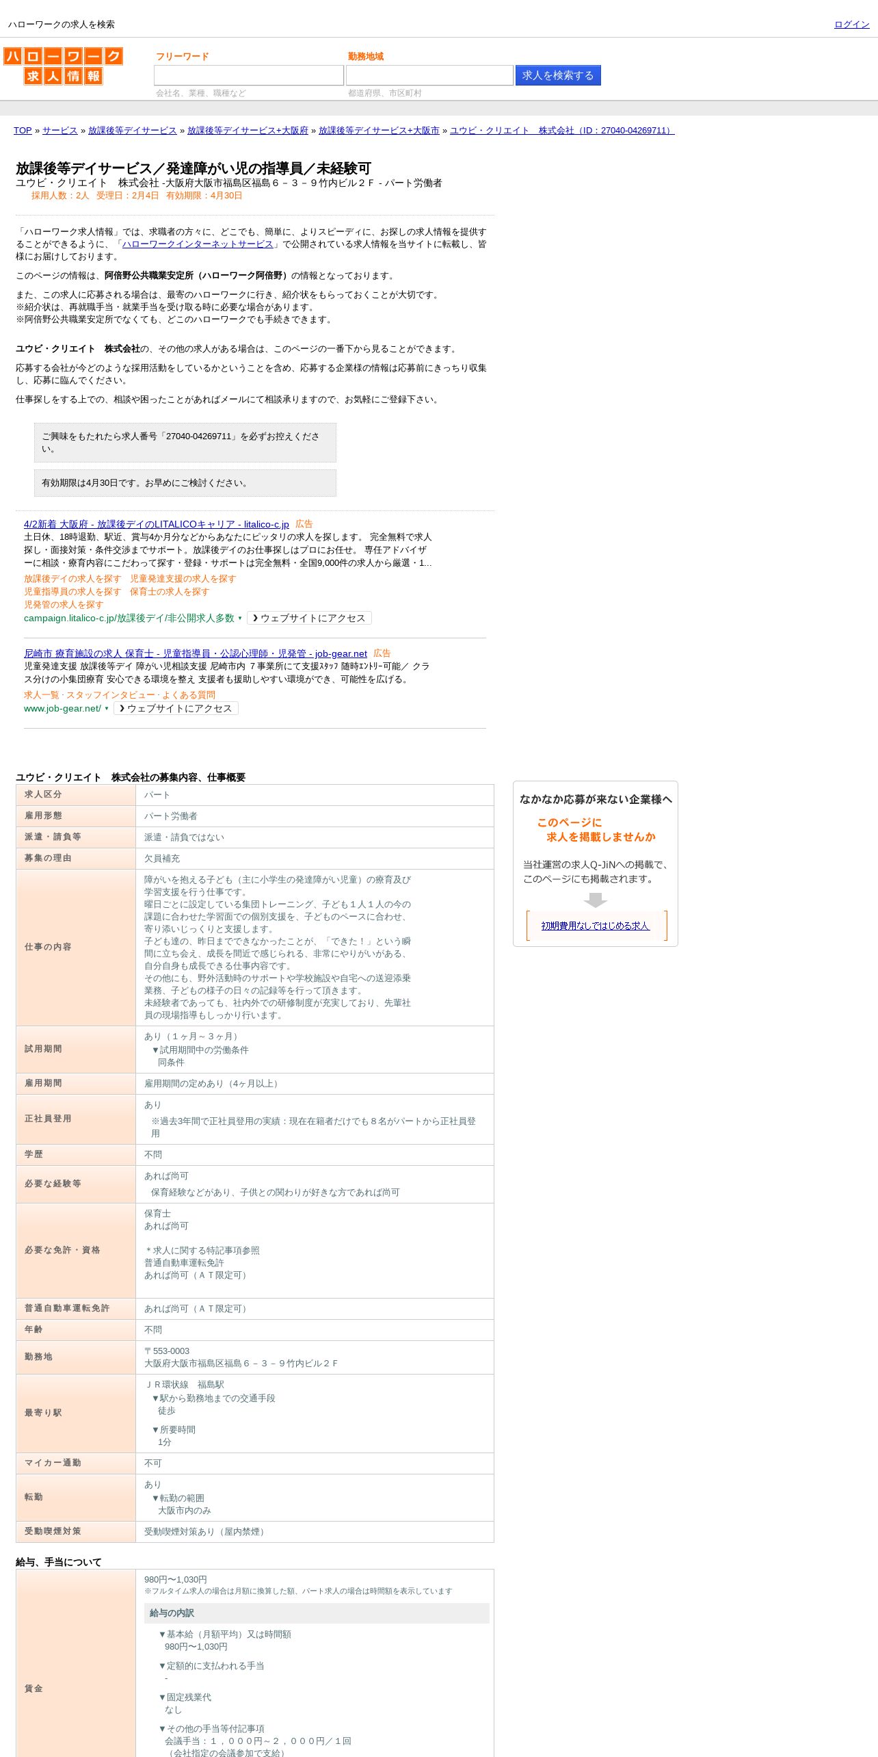878x1757 pixels.
Task: Click the 雇用形態 value パート労働者
Action: point(171,816)
